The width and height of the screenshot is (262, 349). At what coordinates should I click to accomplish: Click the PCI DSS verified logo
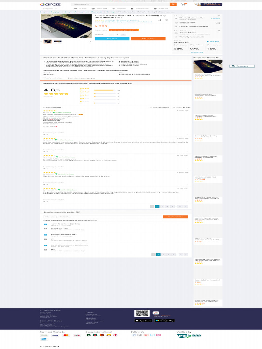coord(189,336)
